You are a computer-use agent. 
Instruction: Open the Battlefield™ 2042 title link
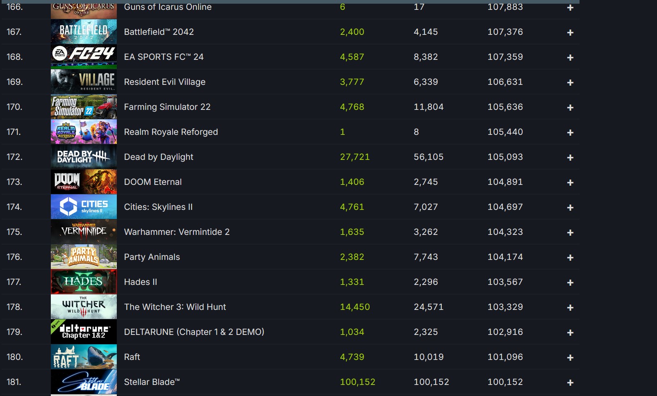tap(159, 32)
